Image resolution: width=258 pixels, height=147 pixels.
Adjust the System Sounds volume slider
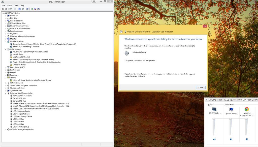pos(231,119)
